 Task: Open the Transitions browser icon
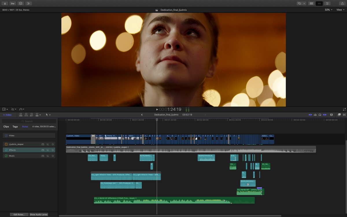point(344,115)
